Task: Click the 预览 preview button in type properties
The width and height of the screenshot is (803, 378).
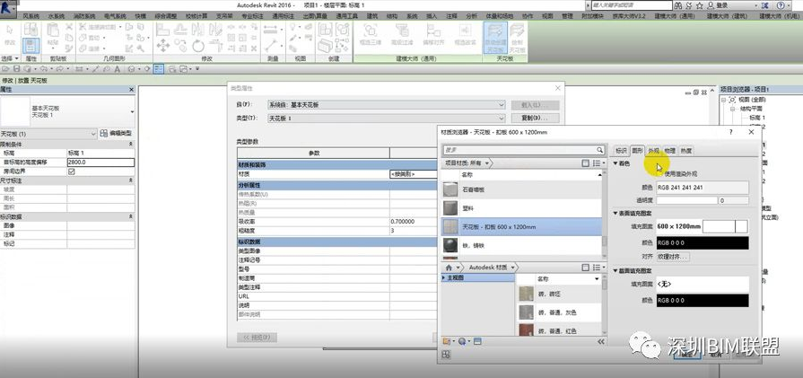Action: [x=257, y=338]
